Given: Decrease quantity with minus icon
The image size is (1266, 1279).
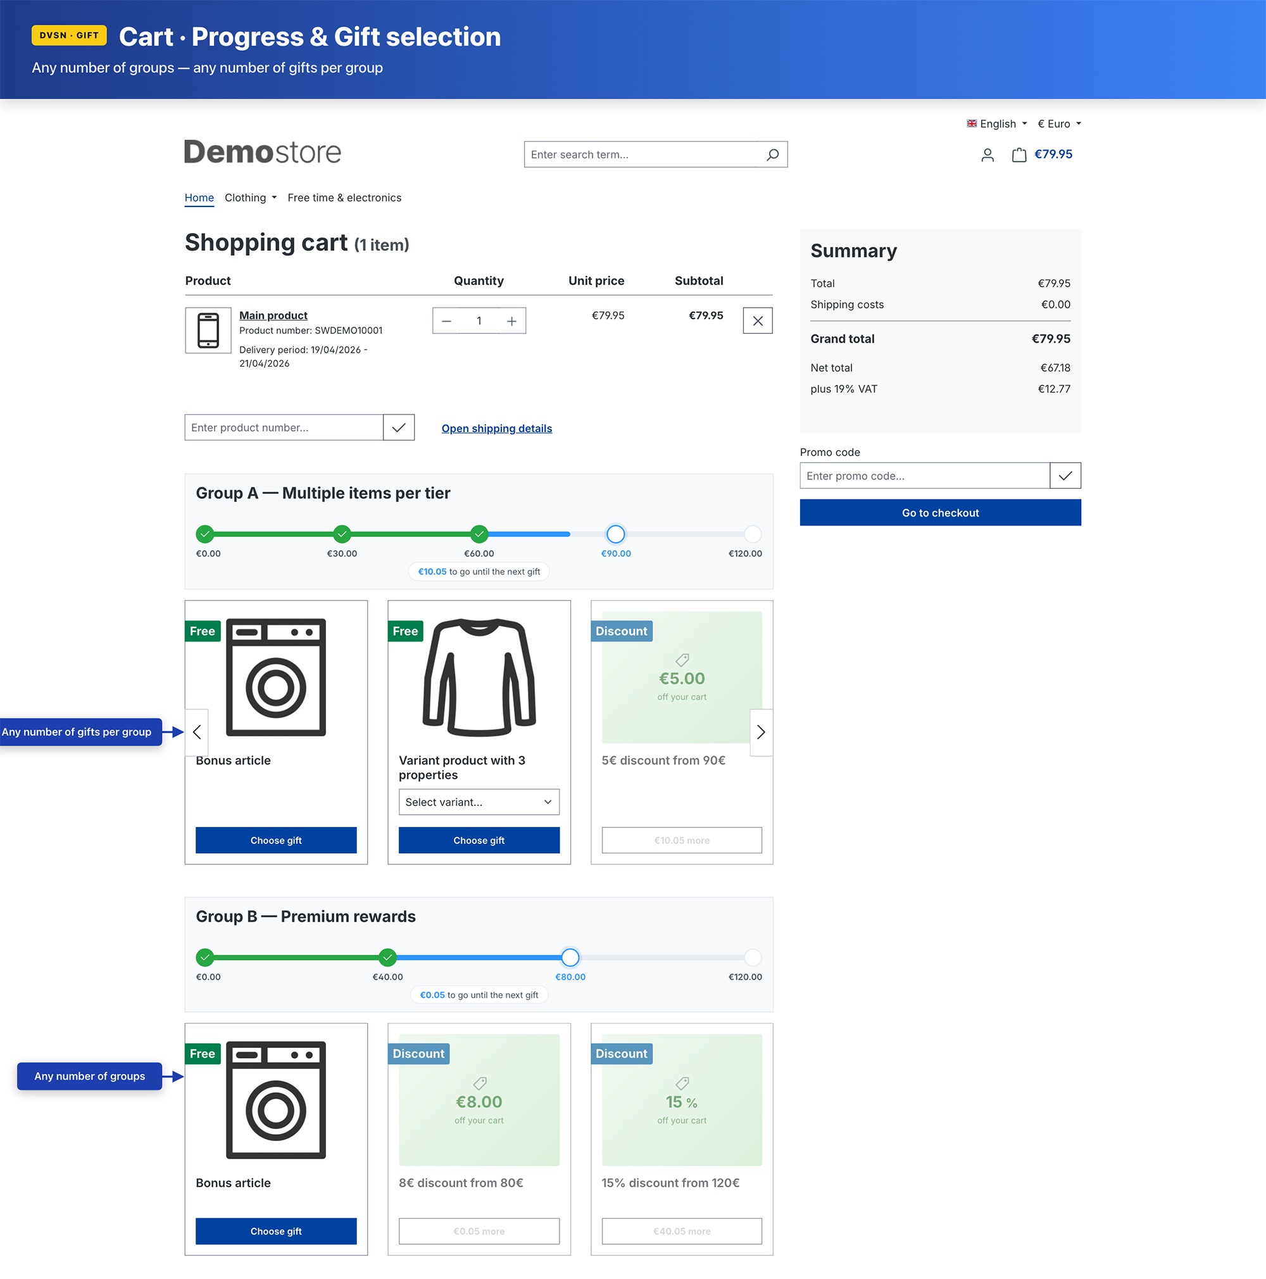Looking at the screenshot, I should 447,321.
